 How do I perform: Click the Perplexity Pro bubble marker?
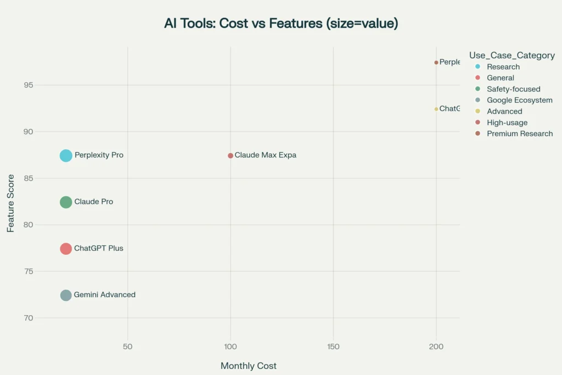tap(66, 155)
